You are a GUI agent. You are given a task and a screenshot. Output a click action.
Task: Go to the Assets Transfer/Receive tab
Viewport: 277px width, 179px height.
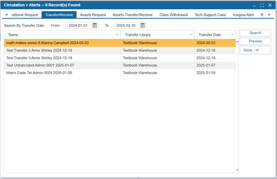pos(133,15)
